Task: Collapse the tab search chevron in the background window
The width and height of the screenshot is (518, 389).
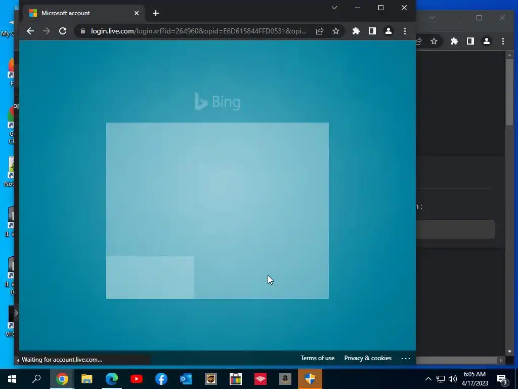Action: pos(433,18)
